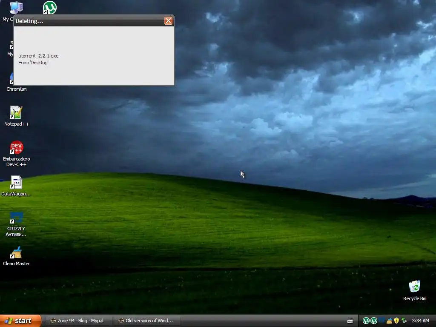This screenshot has width=436, height=327.
Task: Select the My Computer desktop icon
Action: tap(16, 8)
